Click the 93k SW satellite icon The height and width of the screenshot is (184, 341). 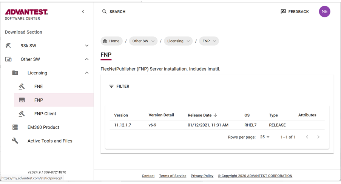(x=8, y=46)
